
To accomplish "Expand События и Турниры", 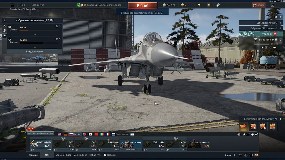I will tap(261, 23).
